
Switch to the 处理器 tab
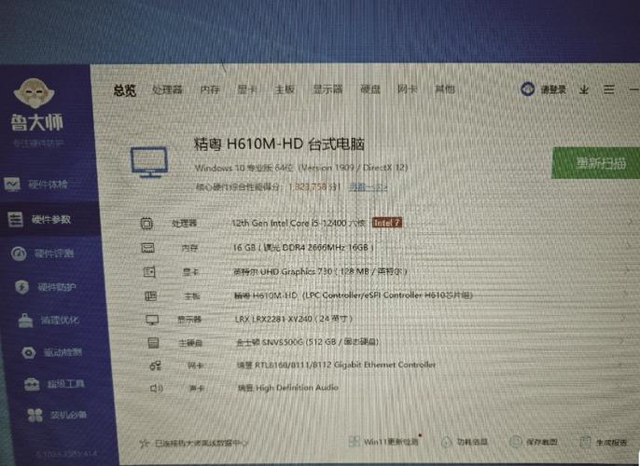tap(167, 89)
